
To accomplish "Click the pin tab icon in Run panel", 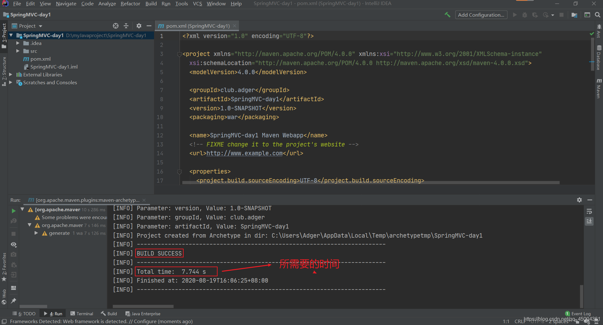I will 14,301.
